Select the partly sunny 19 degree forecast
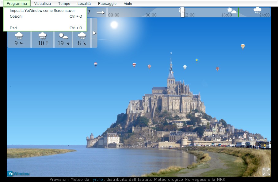 tap(63, 39)
